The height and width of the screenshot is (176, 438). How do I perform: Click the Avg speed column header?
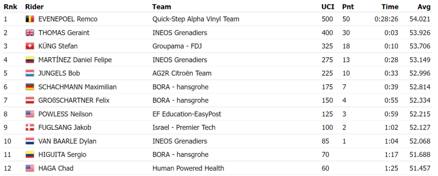point(423,7)
